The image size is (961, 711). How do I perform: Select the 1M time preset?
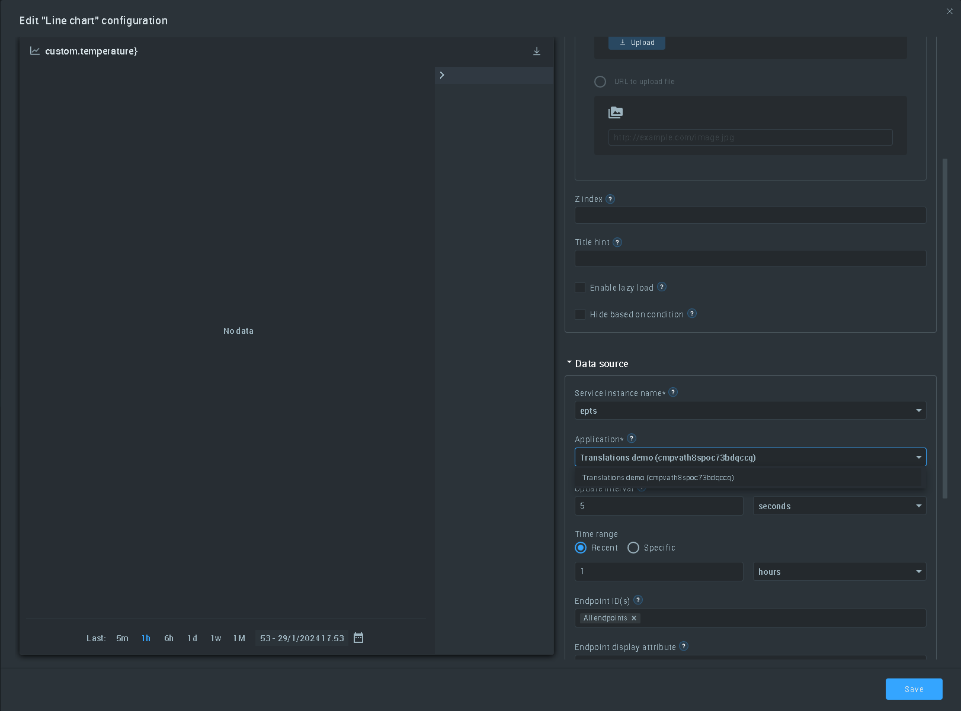point(239,638)
